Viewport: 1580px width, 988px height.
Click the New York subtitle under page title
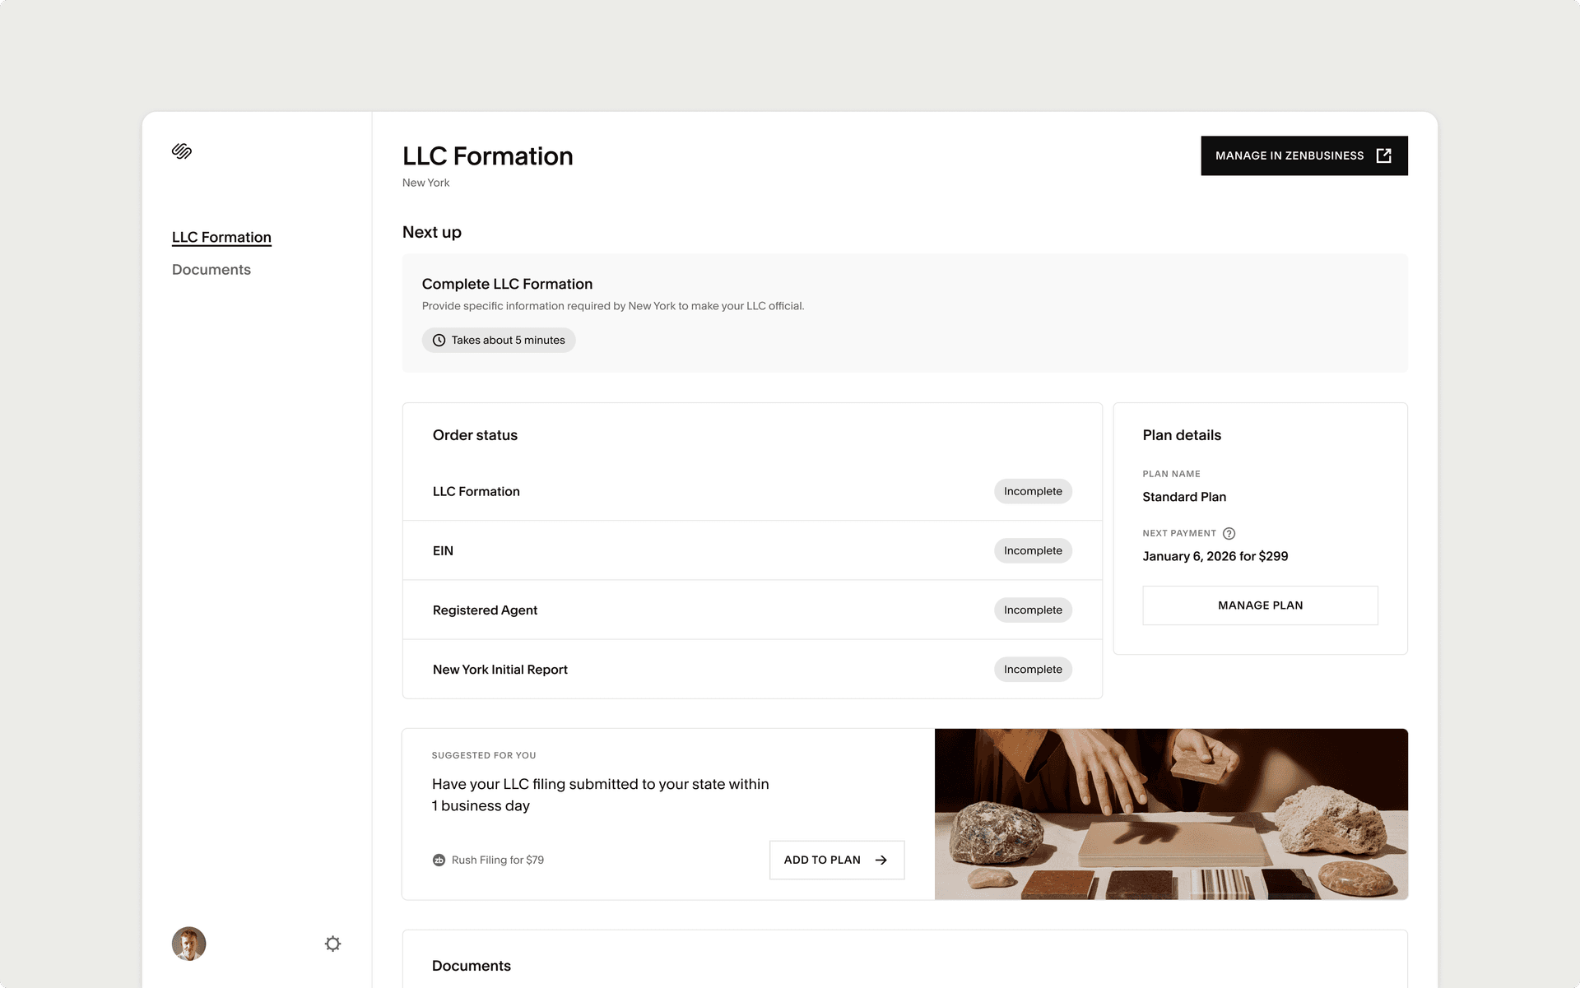tap(425, 183)
